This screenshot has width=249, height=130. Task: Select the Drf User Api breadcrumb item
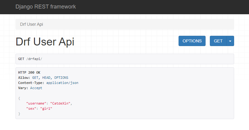[32, 24]
